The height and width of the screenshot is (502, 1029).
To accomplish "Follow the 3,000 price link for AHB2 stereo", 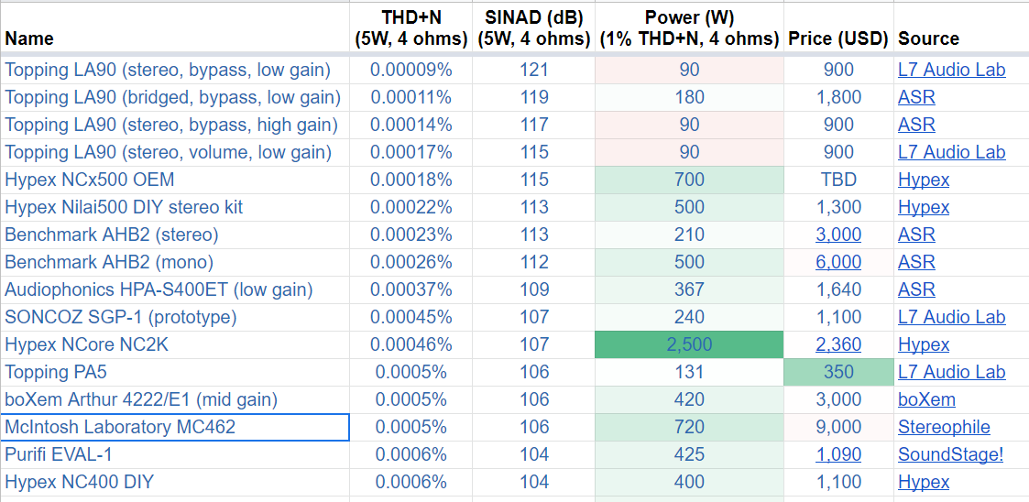I will point(838,235).
